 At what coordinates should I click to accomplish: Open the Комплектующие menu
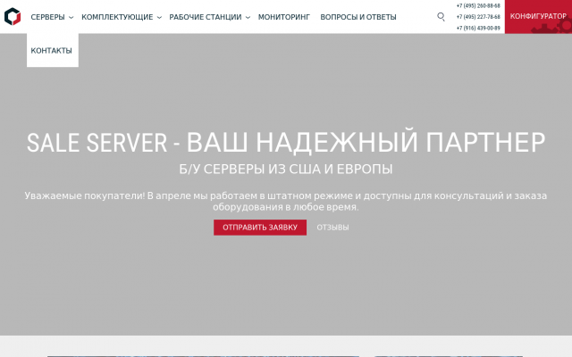click(x=117, y=17)
